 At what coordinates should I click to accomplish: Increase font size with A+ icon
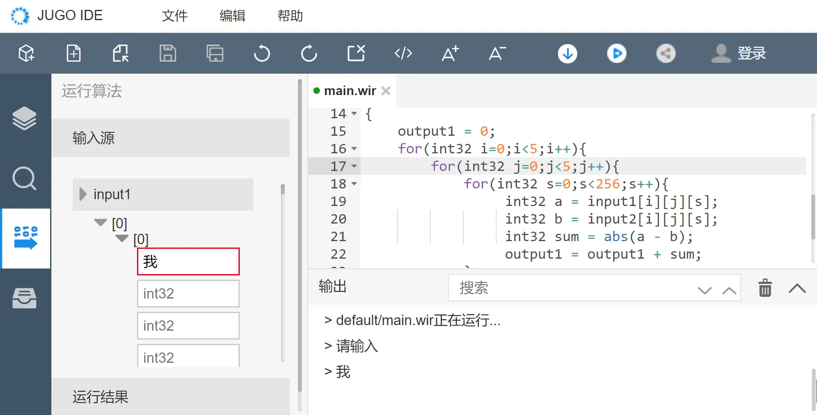click(x=450, y=54)
